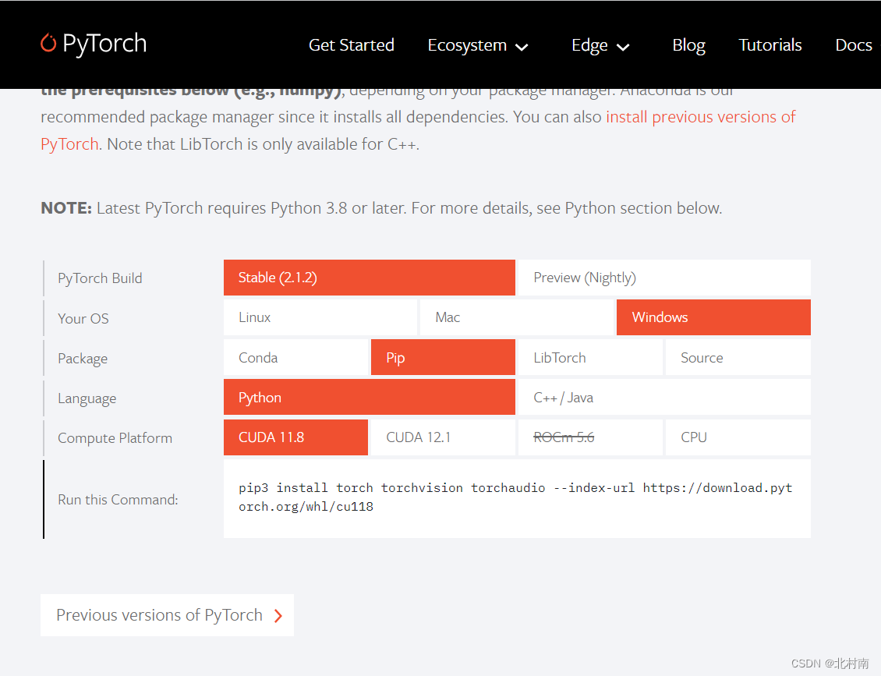Select CUDA 12.1 compute platform
This screenshot has height=676, width=881.
(444, 437)
